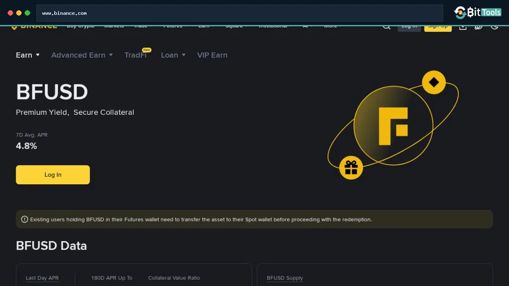Image resolution: width=509 pixels, height=286 pixels.
Task: Click the Last Day APR underlined label
Action: (x=42, y=278)
